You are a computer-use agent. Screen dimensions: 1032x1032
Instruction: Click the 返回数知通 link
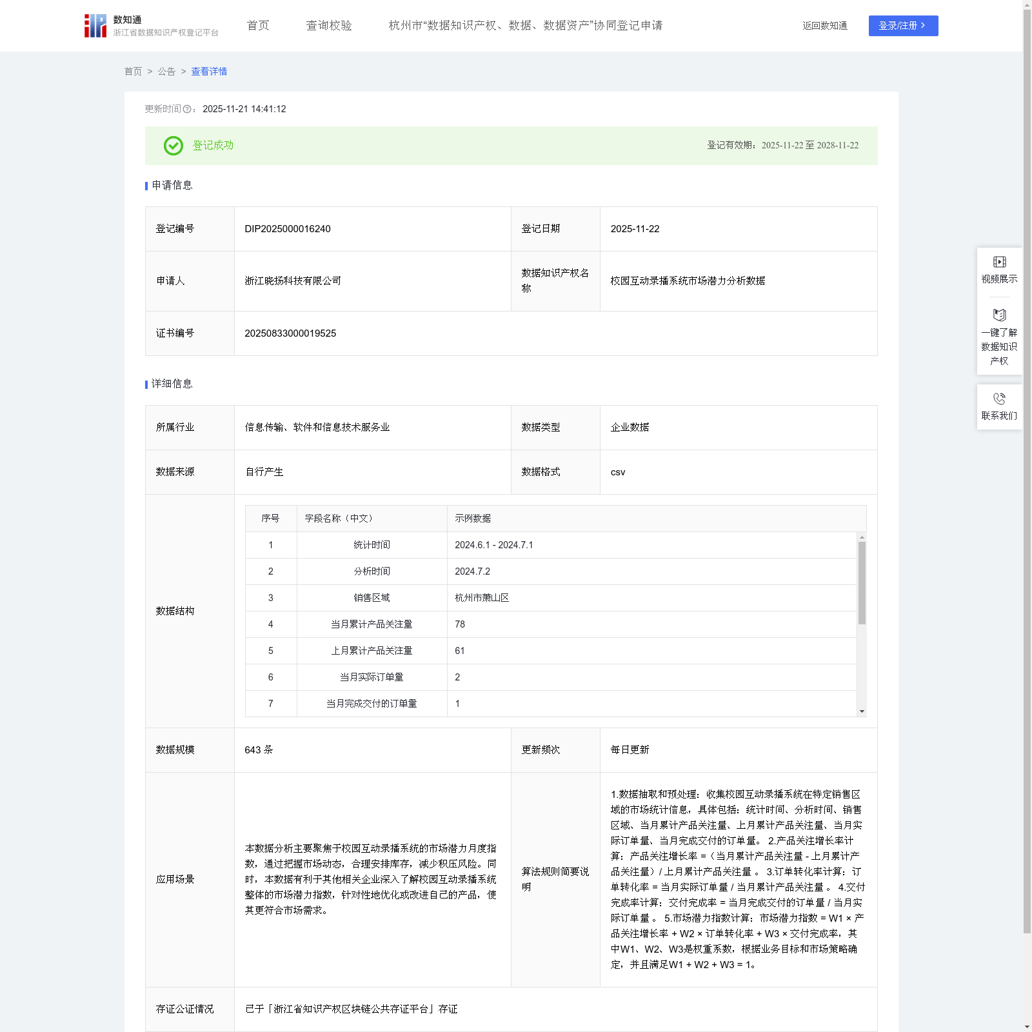825,26
